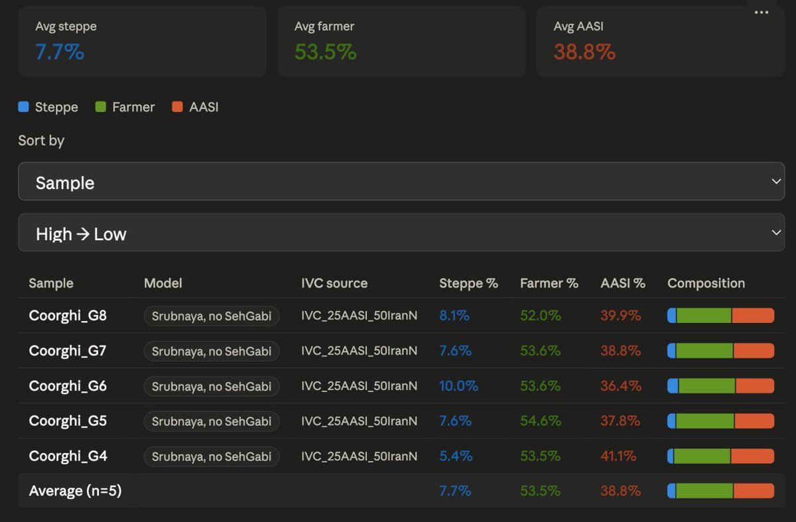Viewport: 796px width, 522px height.
Task: Click the IVC source column header
Action: click(334, 283)
